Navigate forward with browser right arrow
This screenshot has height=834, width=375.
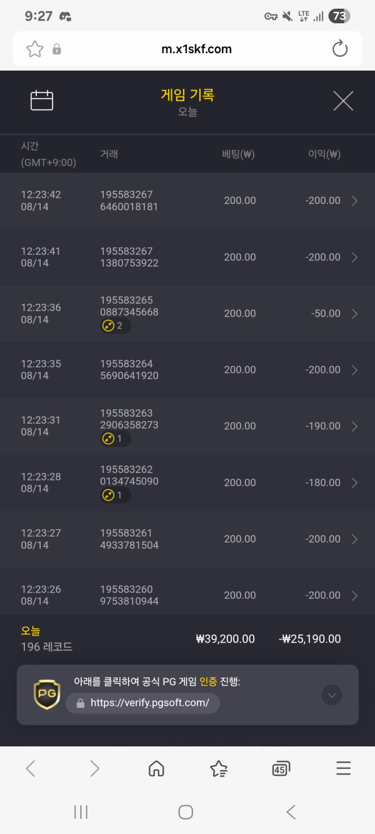[94, 768]
